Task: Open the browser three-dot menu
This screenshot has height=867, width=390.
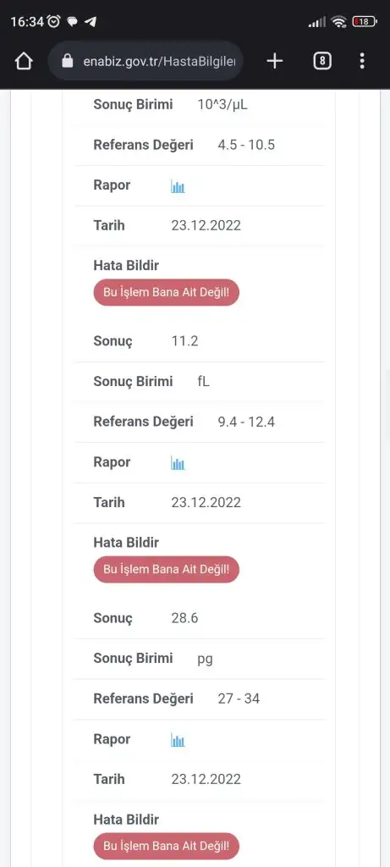Action: tap(362, 61)
